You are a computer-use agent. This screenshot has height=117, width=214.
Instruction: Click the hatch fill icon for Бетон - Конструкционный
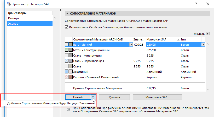[67, 50]
